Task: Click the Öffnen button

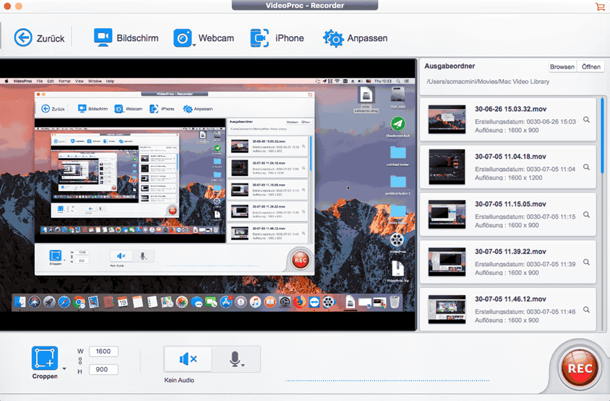Action: [x=591, y=66]
